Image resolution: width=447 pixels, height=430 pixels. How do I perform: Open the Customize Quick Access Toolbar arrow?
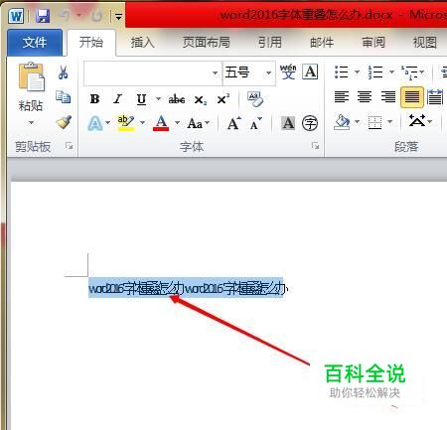point(118,16)
